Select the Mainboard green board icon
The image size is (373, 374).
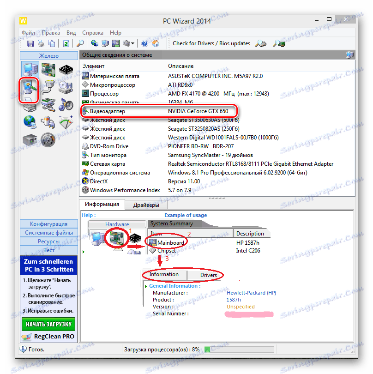click(x=48, y=69)
